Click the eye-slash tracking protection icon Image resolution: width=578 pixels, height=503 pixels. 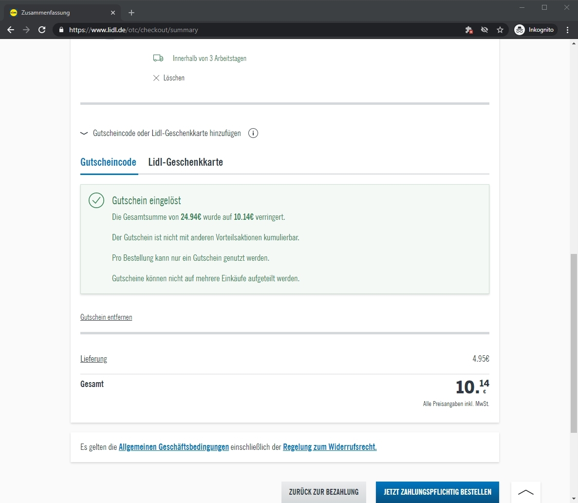tap(485, 30)
